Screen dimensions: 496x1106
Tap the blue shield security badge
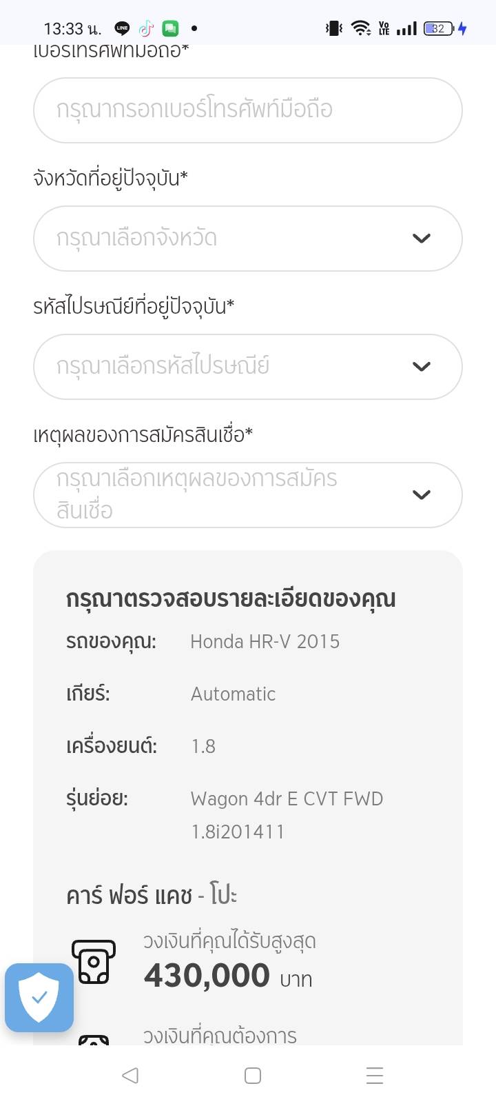point(39,997)
